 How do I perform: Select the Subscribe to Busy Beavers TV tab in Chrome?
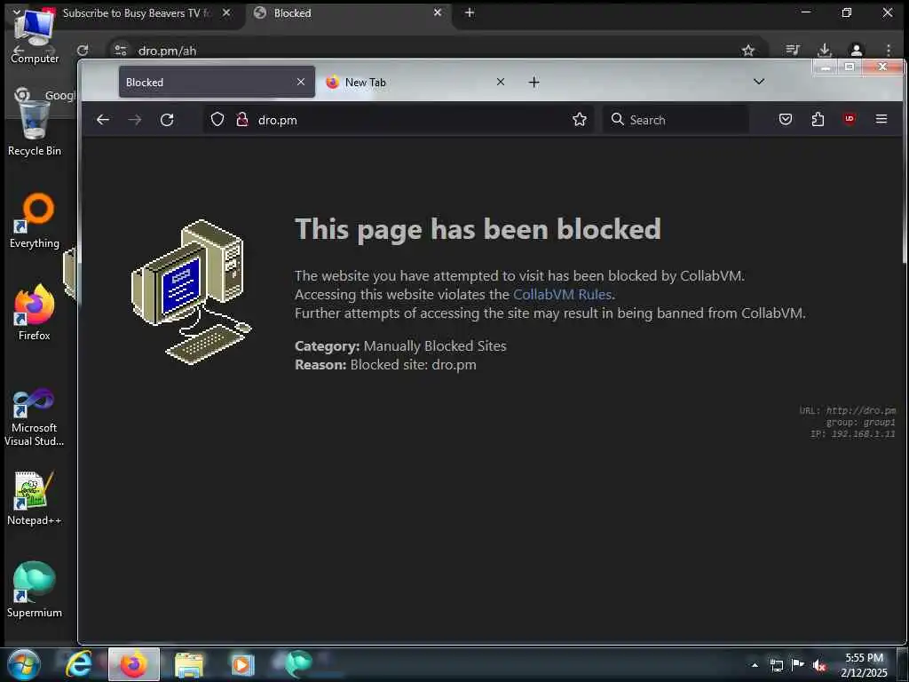(138, 12)
